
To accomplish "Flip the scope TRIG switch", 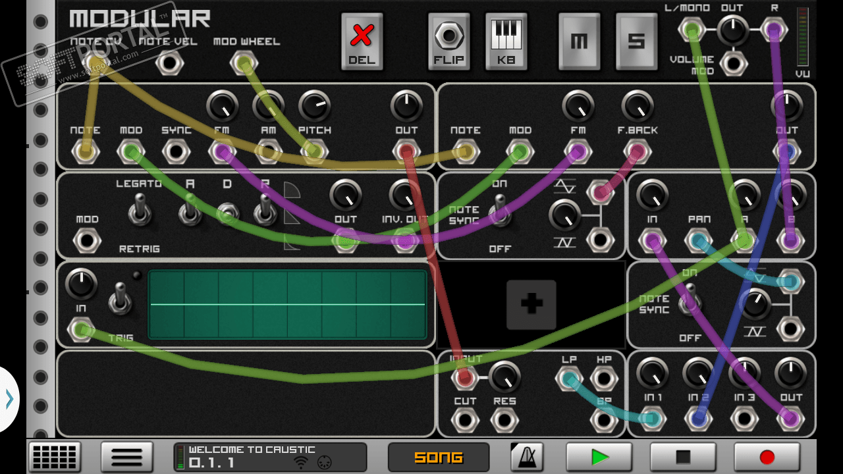I will pyautogui.click(x=121, y=298).
